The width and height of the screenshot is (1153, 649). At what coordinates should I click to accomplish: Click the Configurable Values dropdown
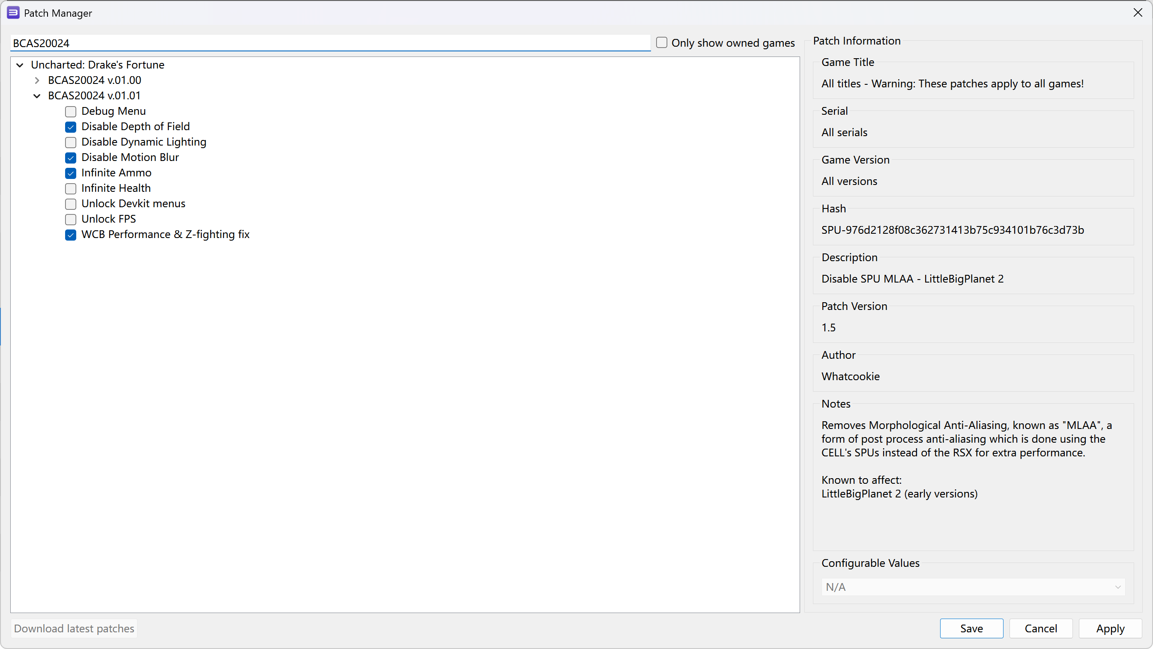[x=972, y=586]
